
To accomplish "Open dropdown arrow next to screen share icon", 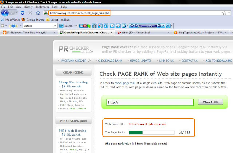I will 127,26.
